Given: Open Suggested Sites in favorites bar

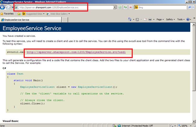Looking at the screenshot, I should coord(33,14).
